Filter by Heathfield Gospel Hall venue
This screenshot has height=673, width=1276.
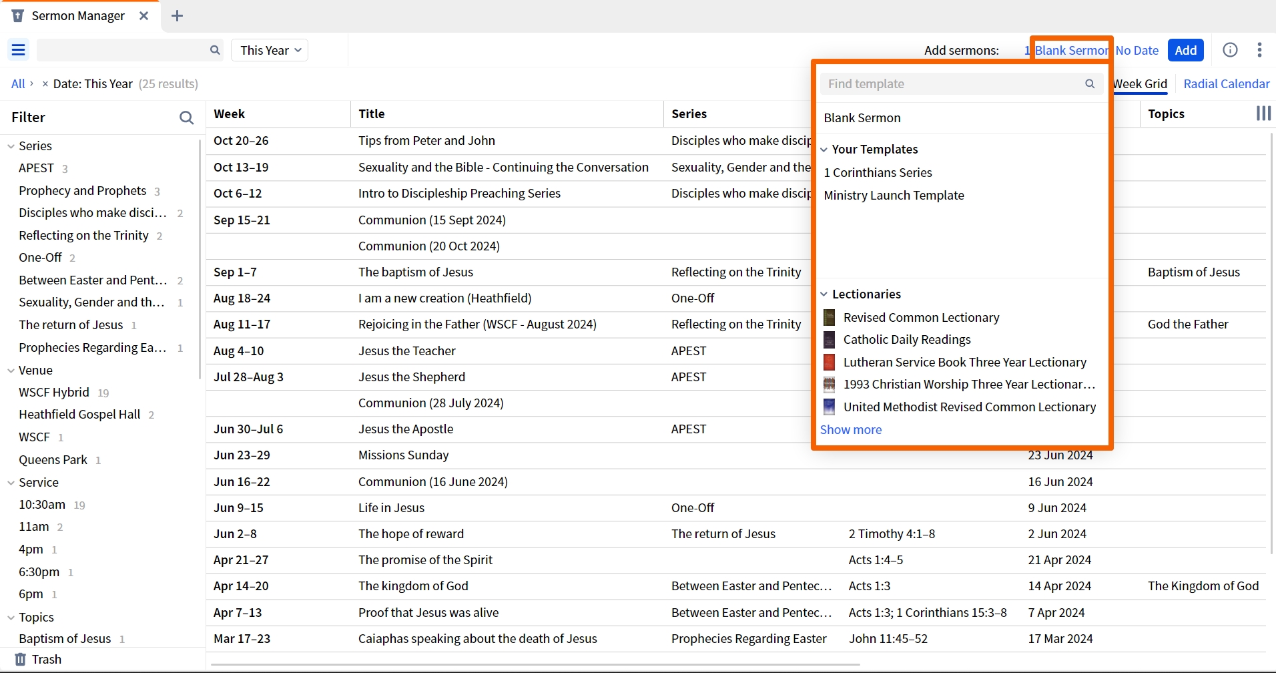click(x=79, y=415)
